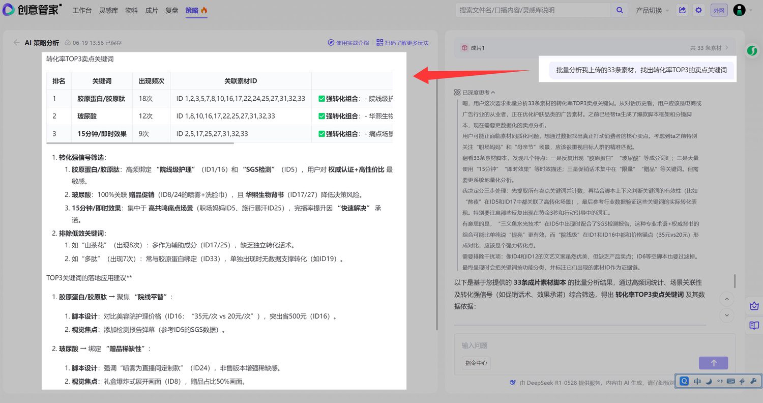
Task: Toggle IME punctuation mode icon
Action: (720, 381)
